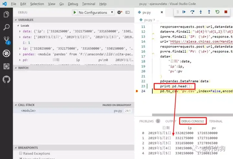Screen dimensions: 233x159
Task: Open the Edit menu
Action: pos(23,4)
